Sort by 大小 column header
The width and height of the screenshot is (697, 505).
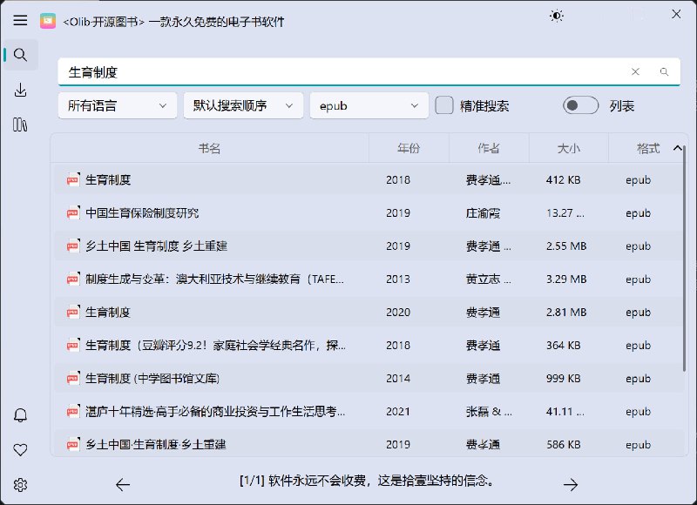pos(568,149)
